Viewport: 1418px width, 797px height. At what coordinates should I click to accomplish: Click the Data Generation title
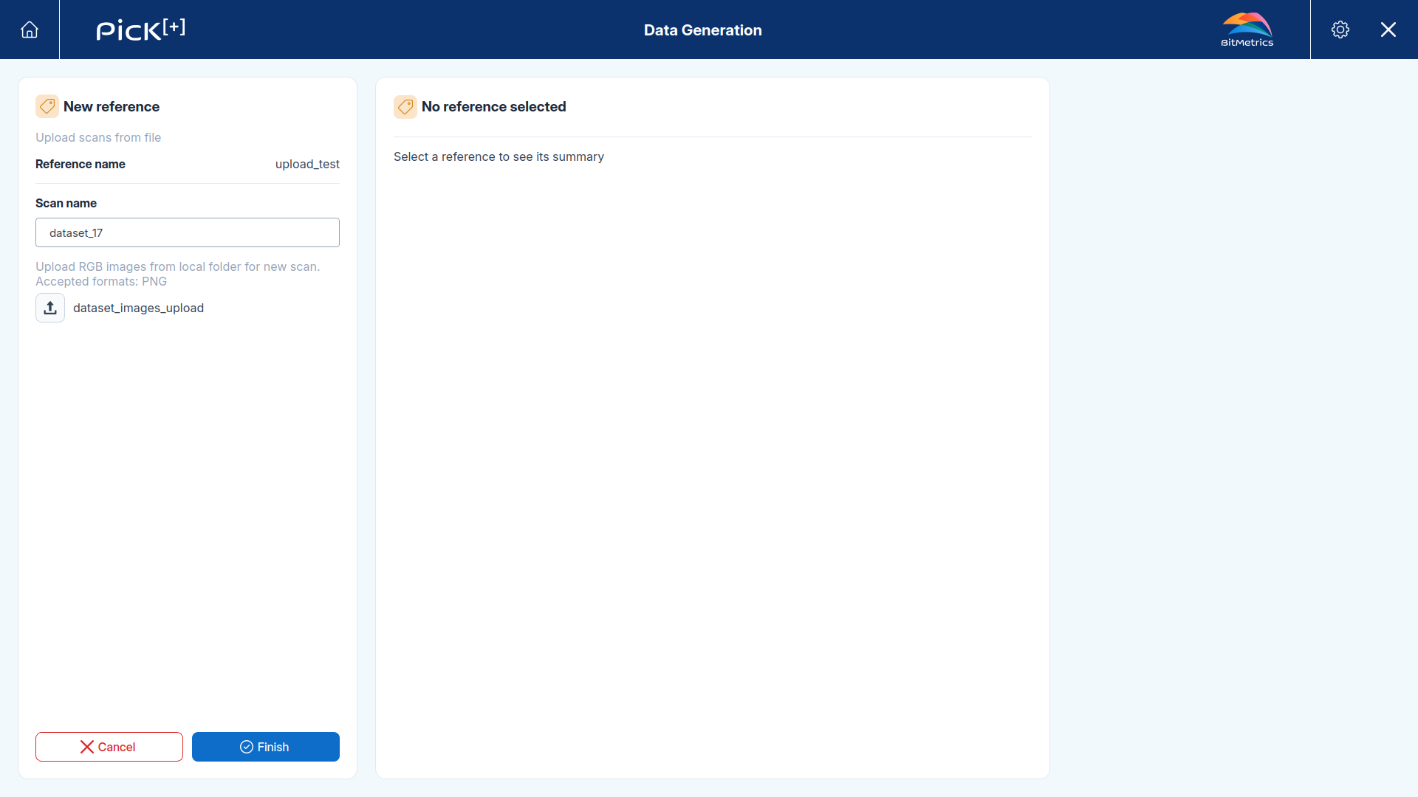pos(702,30)
